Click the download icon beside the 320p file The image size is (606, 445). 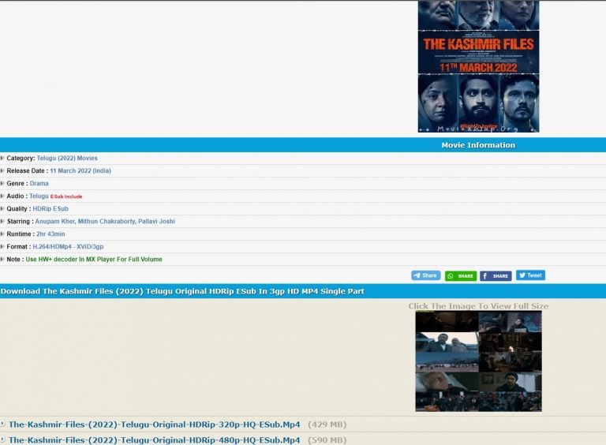(2, 424)
